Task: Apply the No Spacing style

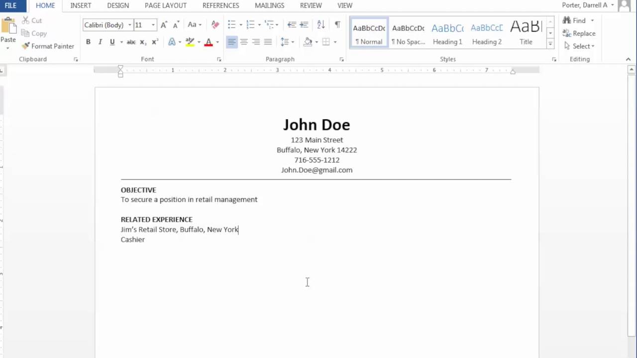Action: pos(408,33)
